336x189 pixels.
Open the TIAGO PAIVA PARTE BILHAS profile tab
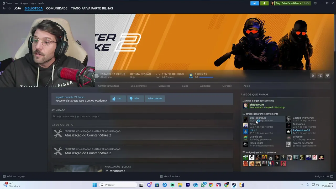[x=92, y=8]
